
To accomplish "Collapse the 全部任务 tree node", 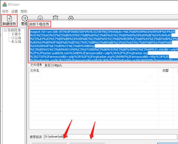I will click(5, 30).
